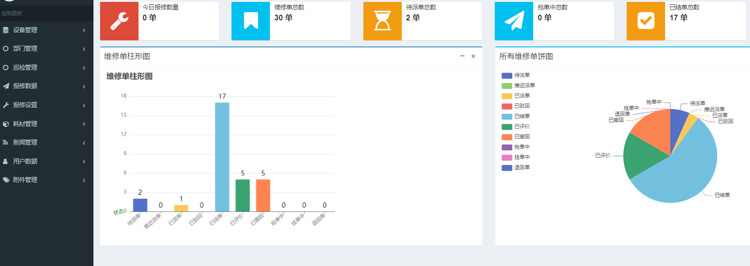Collapse the 维修单柱形图 panel with minus icon
The width and height of the screenshot is (750, 266).
463,56
